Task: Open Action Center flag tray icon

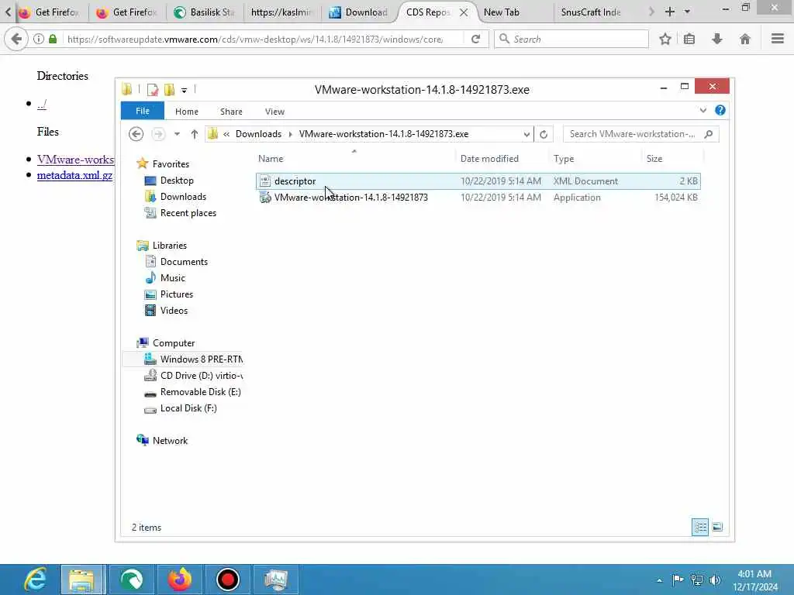Action: (678, 580)
